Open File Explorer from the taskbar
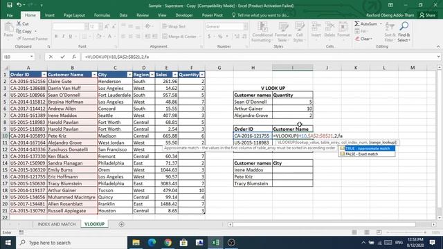Viewport: 443px width, 249px height. coord(136,243)
